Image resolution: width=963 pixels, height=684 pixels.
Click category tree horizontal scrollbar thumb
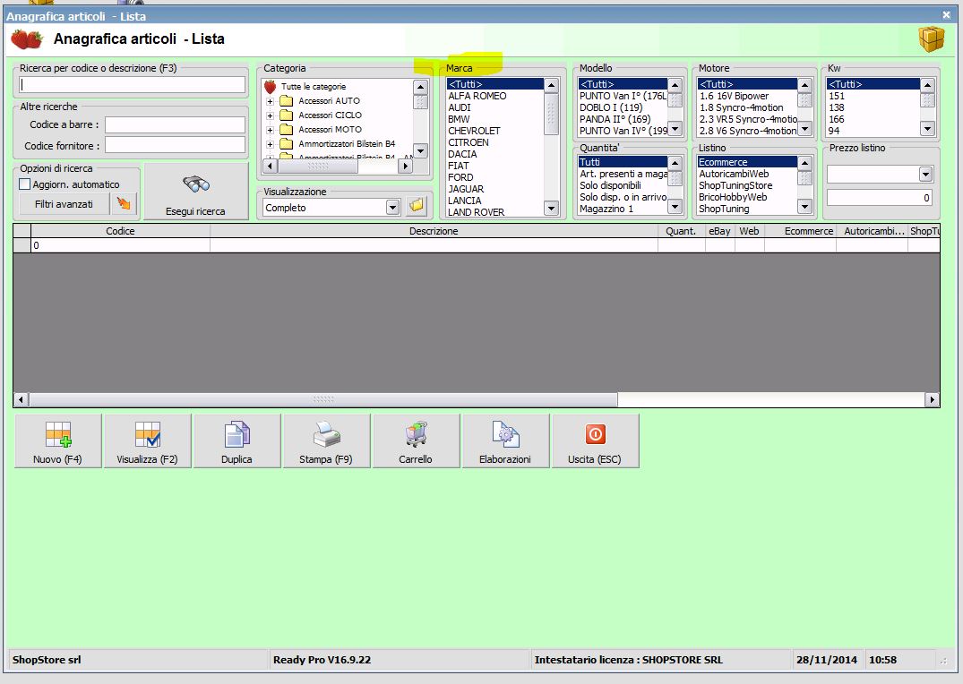317,166
